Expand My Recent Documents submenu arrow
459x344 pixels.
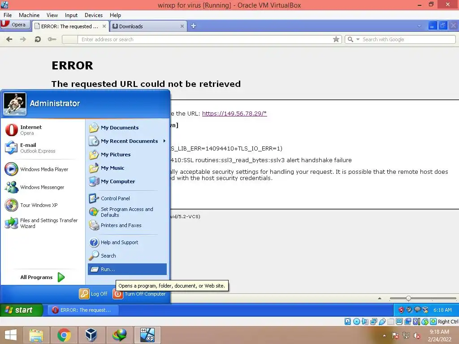pyautogui.click(x=165, y=141)
